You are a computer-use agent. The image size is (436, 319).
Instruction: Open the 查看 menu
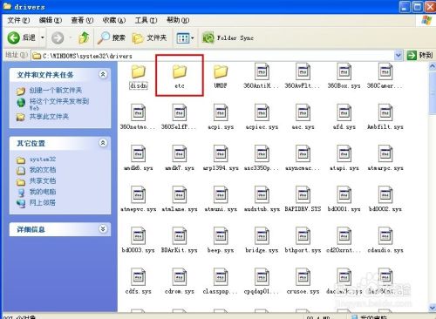pos(82,20)
